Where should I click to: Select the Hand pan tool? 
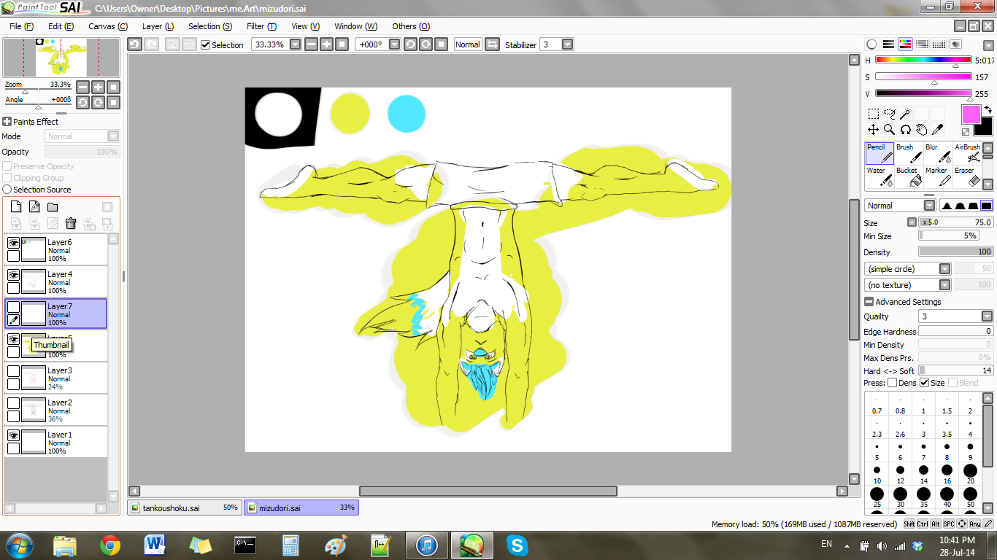click(x=921, y=130)
